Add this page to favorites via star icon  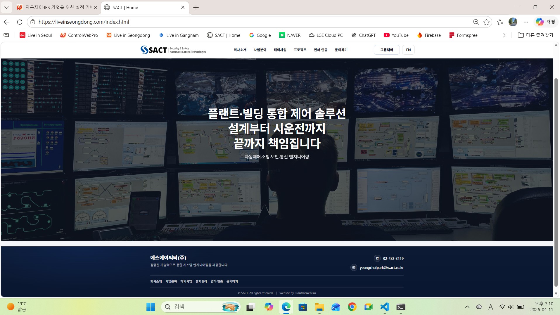point(486,22)
